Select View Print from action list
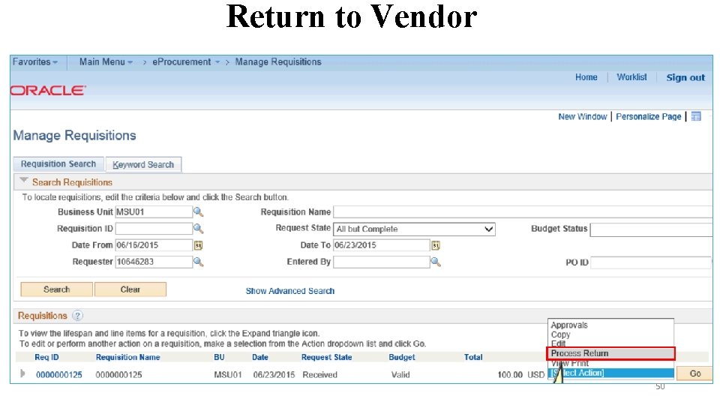The height and width of the screenshot is (405, 720). pos(570,363)
